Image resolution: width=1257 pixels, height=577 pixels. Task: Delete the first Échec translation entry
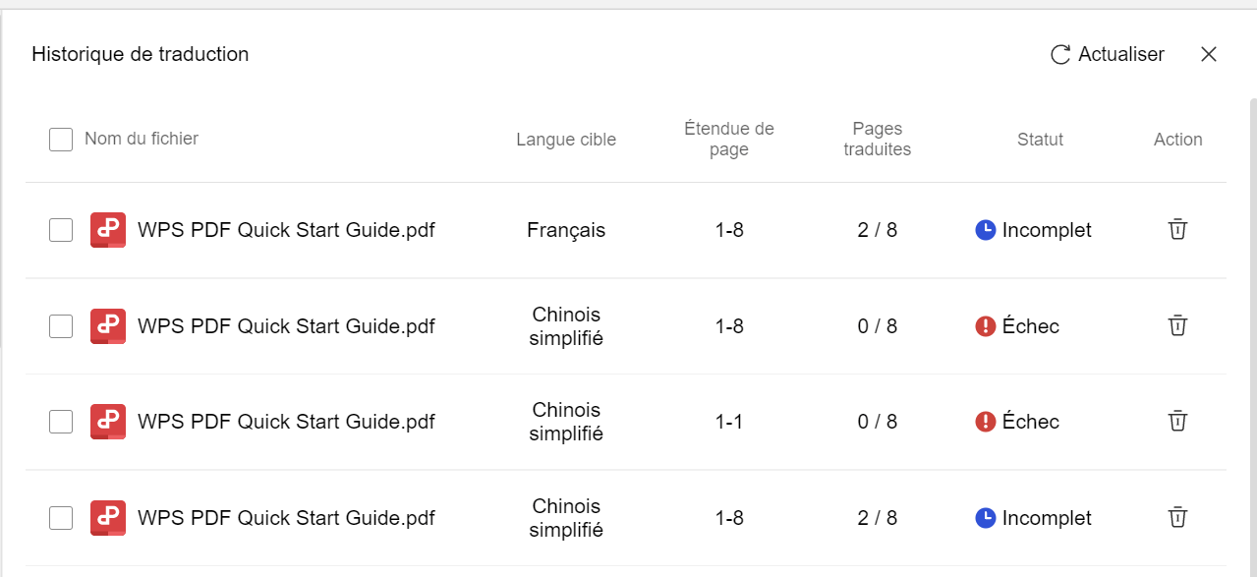tap(1177, 326)
